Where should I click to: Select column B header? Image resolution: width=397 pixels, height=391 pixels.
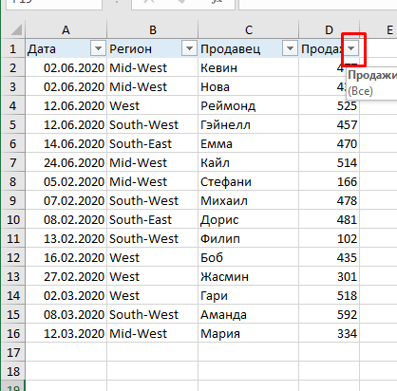click(x=153, y=30)
